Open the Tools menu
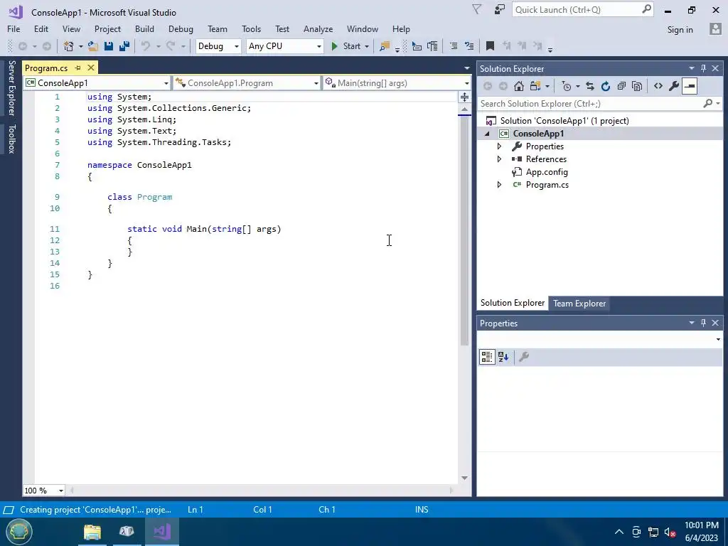This screenshot has width=728, height=546. pos(251,28)
